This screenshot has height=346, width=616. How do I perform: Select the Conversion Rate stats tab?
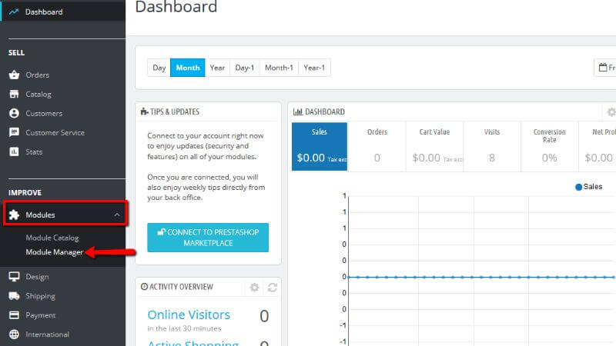coord(549,146)
